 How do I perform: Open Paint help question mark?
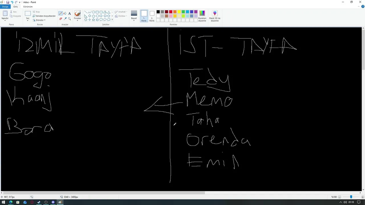(363, 7)
